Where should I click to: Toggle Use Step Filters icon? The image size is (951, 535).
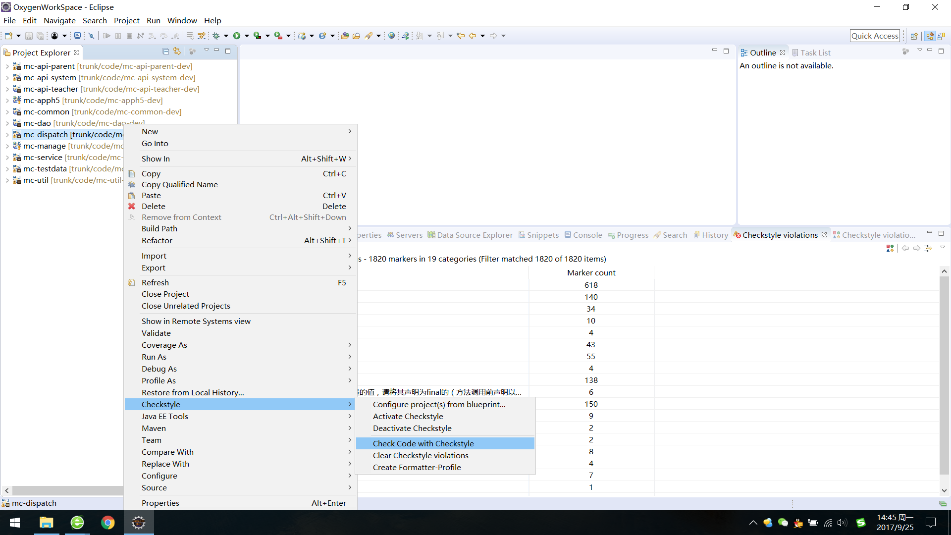pos(202,36)
